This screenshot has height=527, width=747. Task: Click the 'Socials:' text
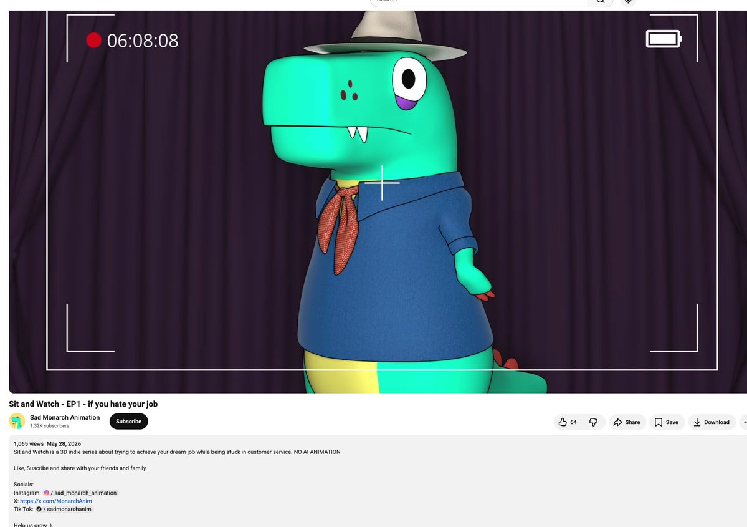23,484
